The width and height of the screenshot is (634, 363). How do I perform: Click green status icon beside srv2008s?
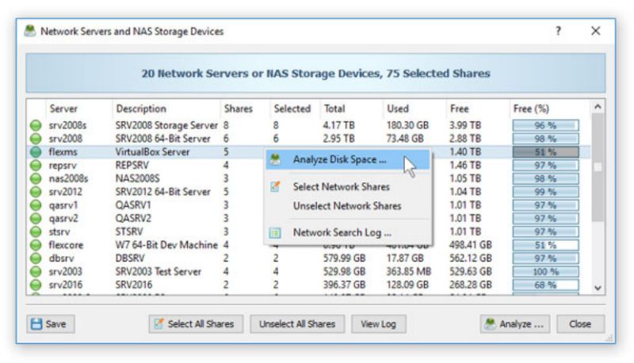coord(36,125)
